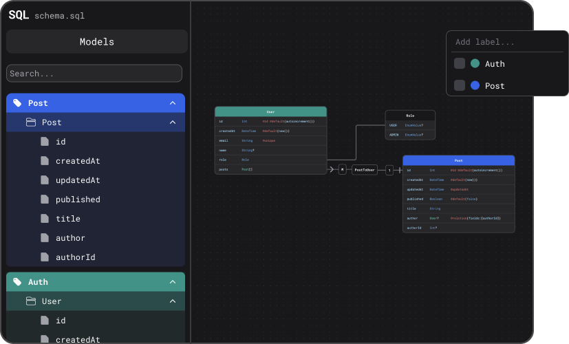Click the green Auth color dot
569x344 pixels.
point(475,63)
